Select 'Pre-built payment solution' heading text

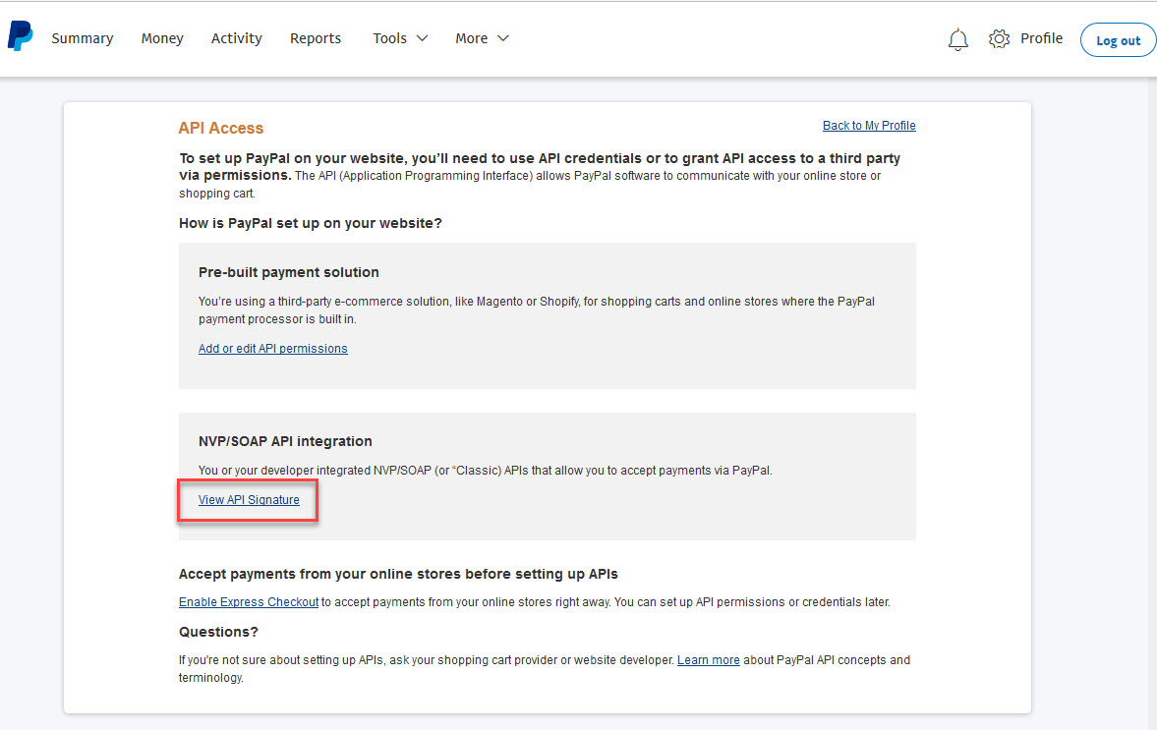click(288, 272)
